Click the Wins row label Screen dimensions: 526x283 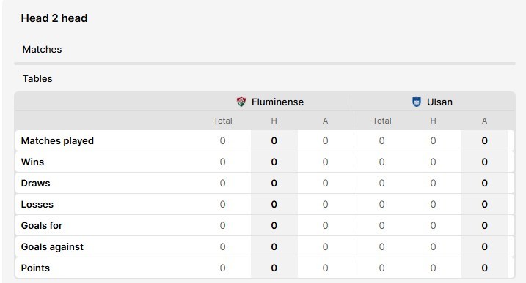[32, 162]
